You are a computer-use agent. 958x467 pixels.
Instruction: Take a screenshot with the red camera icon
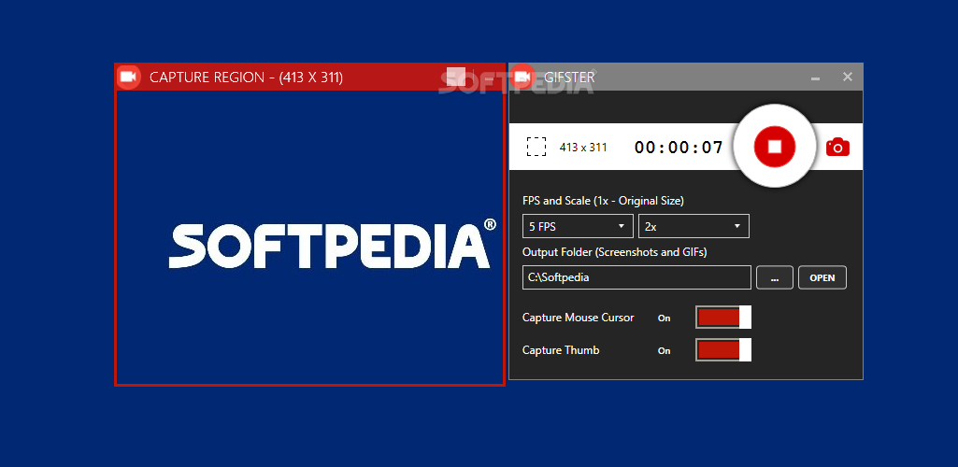tap(837, 148)
